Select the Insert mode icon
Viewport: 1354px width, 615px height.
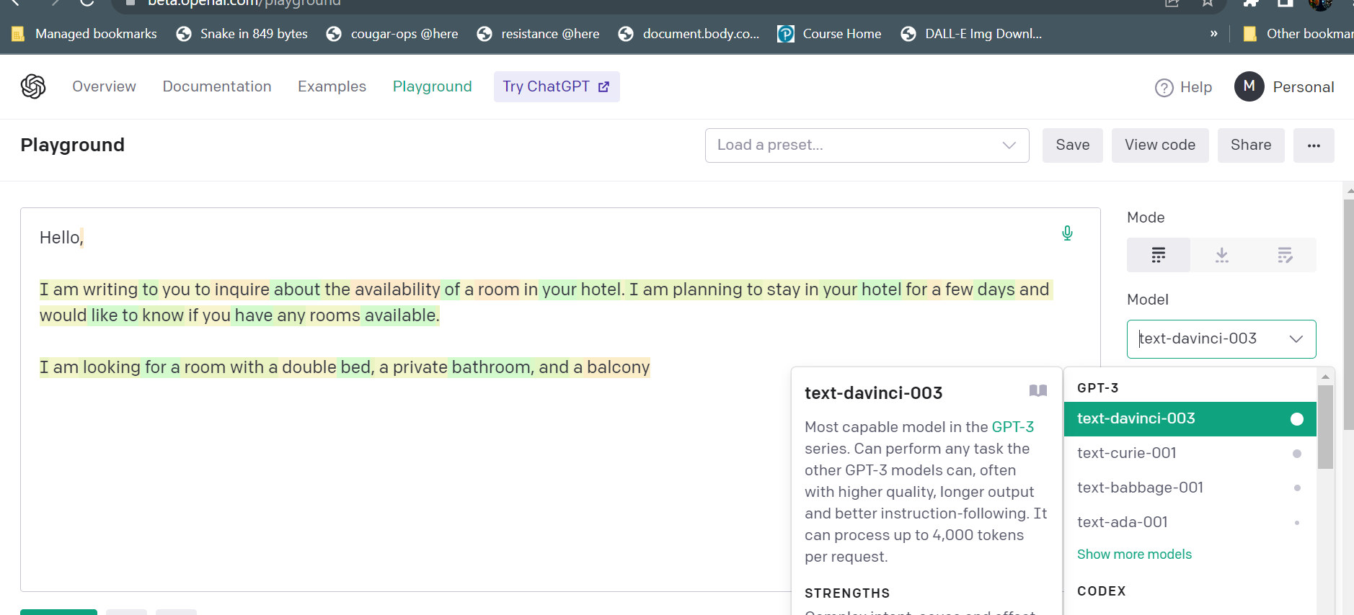click(x=1221, y=255)
